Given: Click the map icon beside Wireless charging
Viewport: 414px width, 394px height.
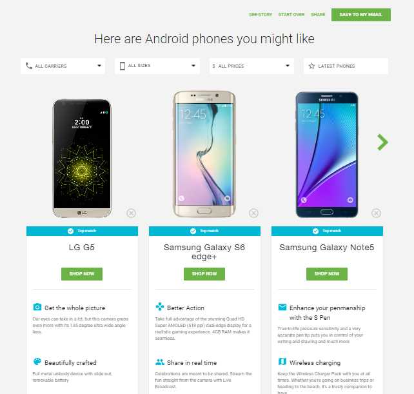Looking at the screenshot, I should tap(282, 361).
